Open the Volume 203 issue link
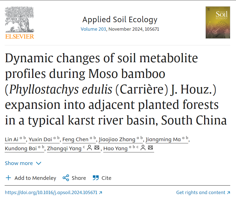236x199 pixels. click(x=93, y=29)
